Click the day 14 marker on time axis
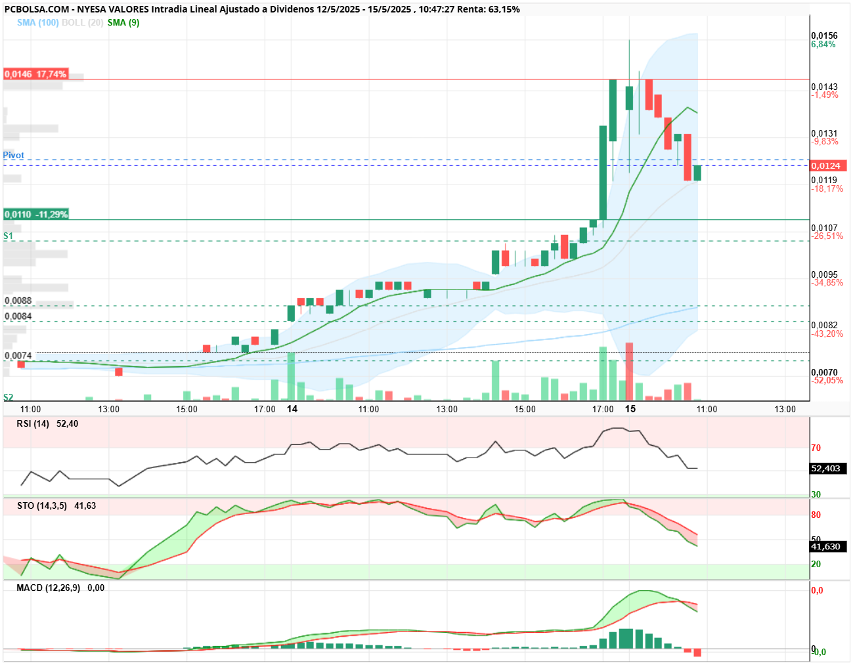The image size is (853, 665). click(292, 409)
